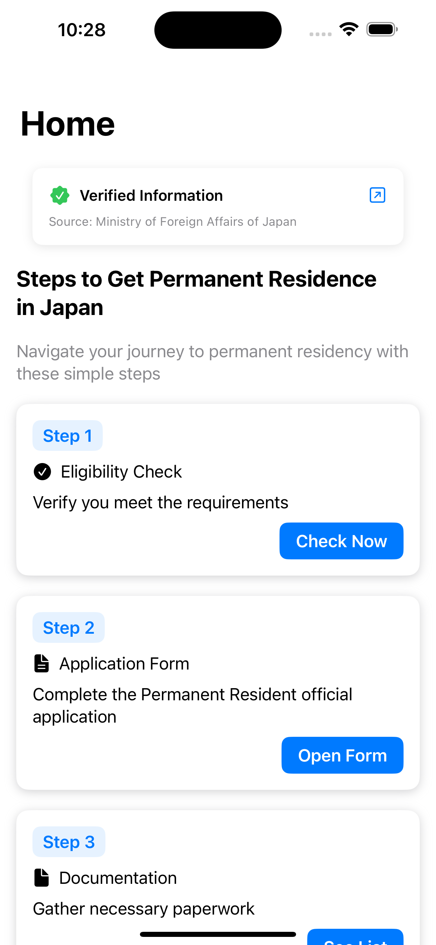Select the Step 3 badge
The image size is (436, 945).
click(69, 842)
